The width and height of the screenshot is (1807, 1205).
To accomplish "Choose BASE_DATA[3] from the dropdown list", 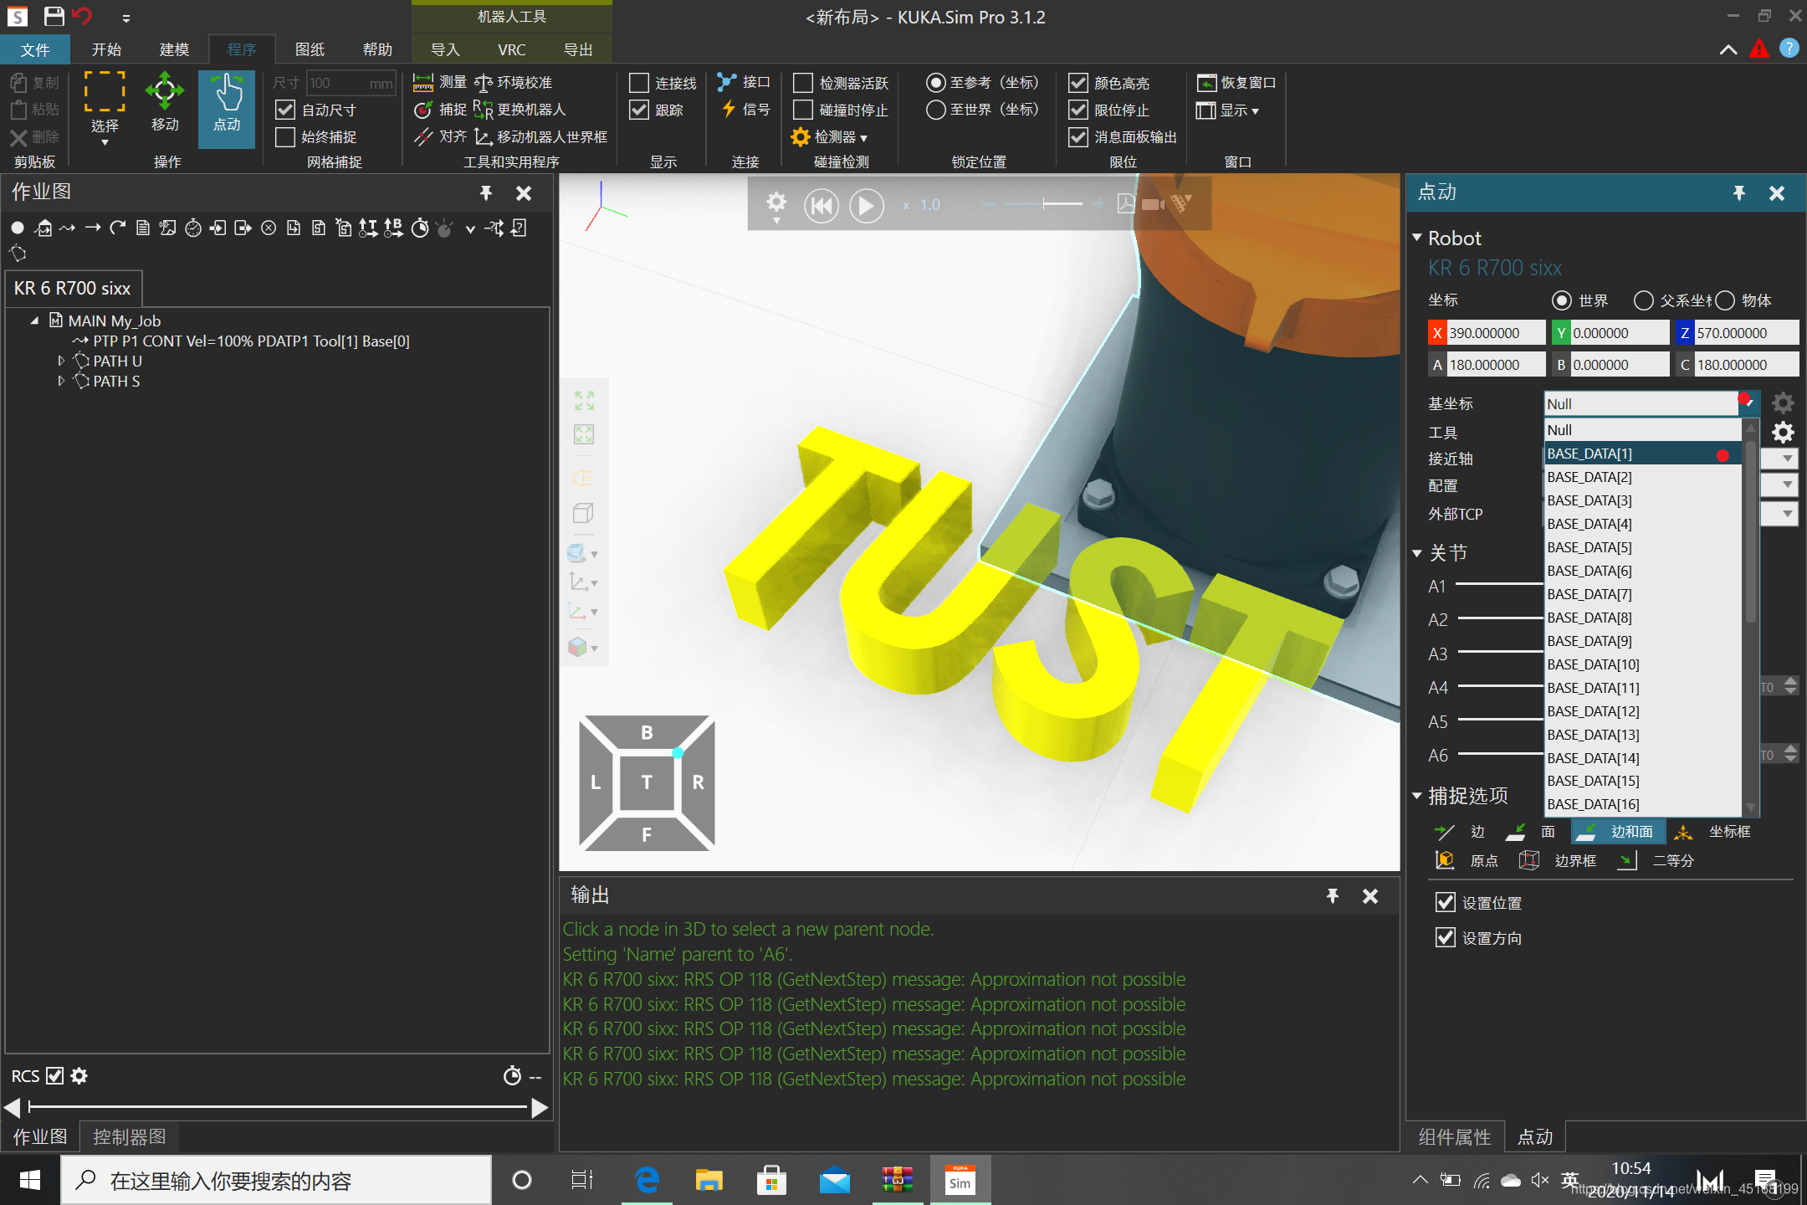I will tap(1589, 500).
